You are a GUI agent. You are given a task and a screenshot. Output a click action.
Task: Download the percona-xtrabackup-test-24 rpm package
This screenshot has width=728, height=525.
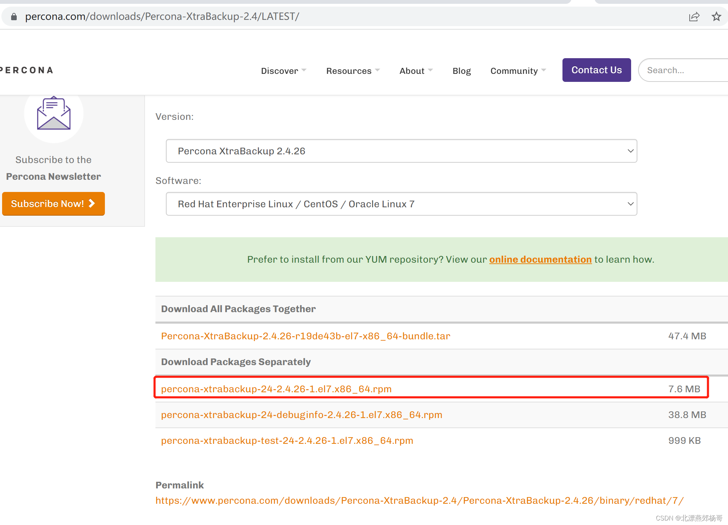coord(287,440)
